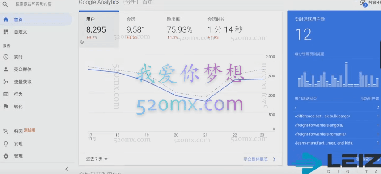Click the search magnifier icon

(x=5, y=4)
